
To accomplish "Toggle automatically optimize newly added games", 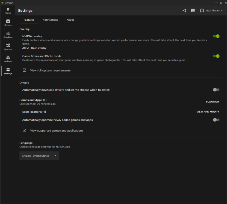I will pos(216,120).
